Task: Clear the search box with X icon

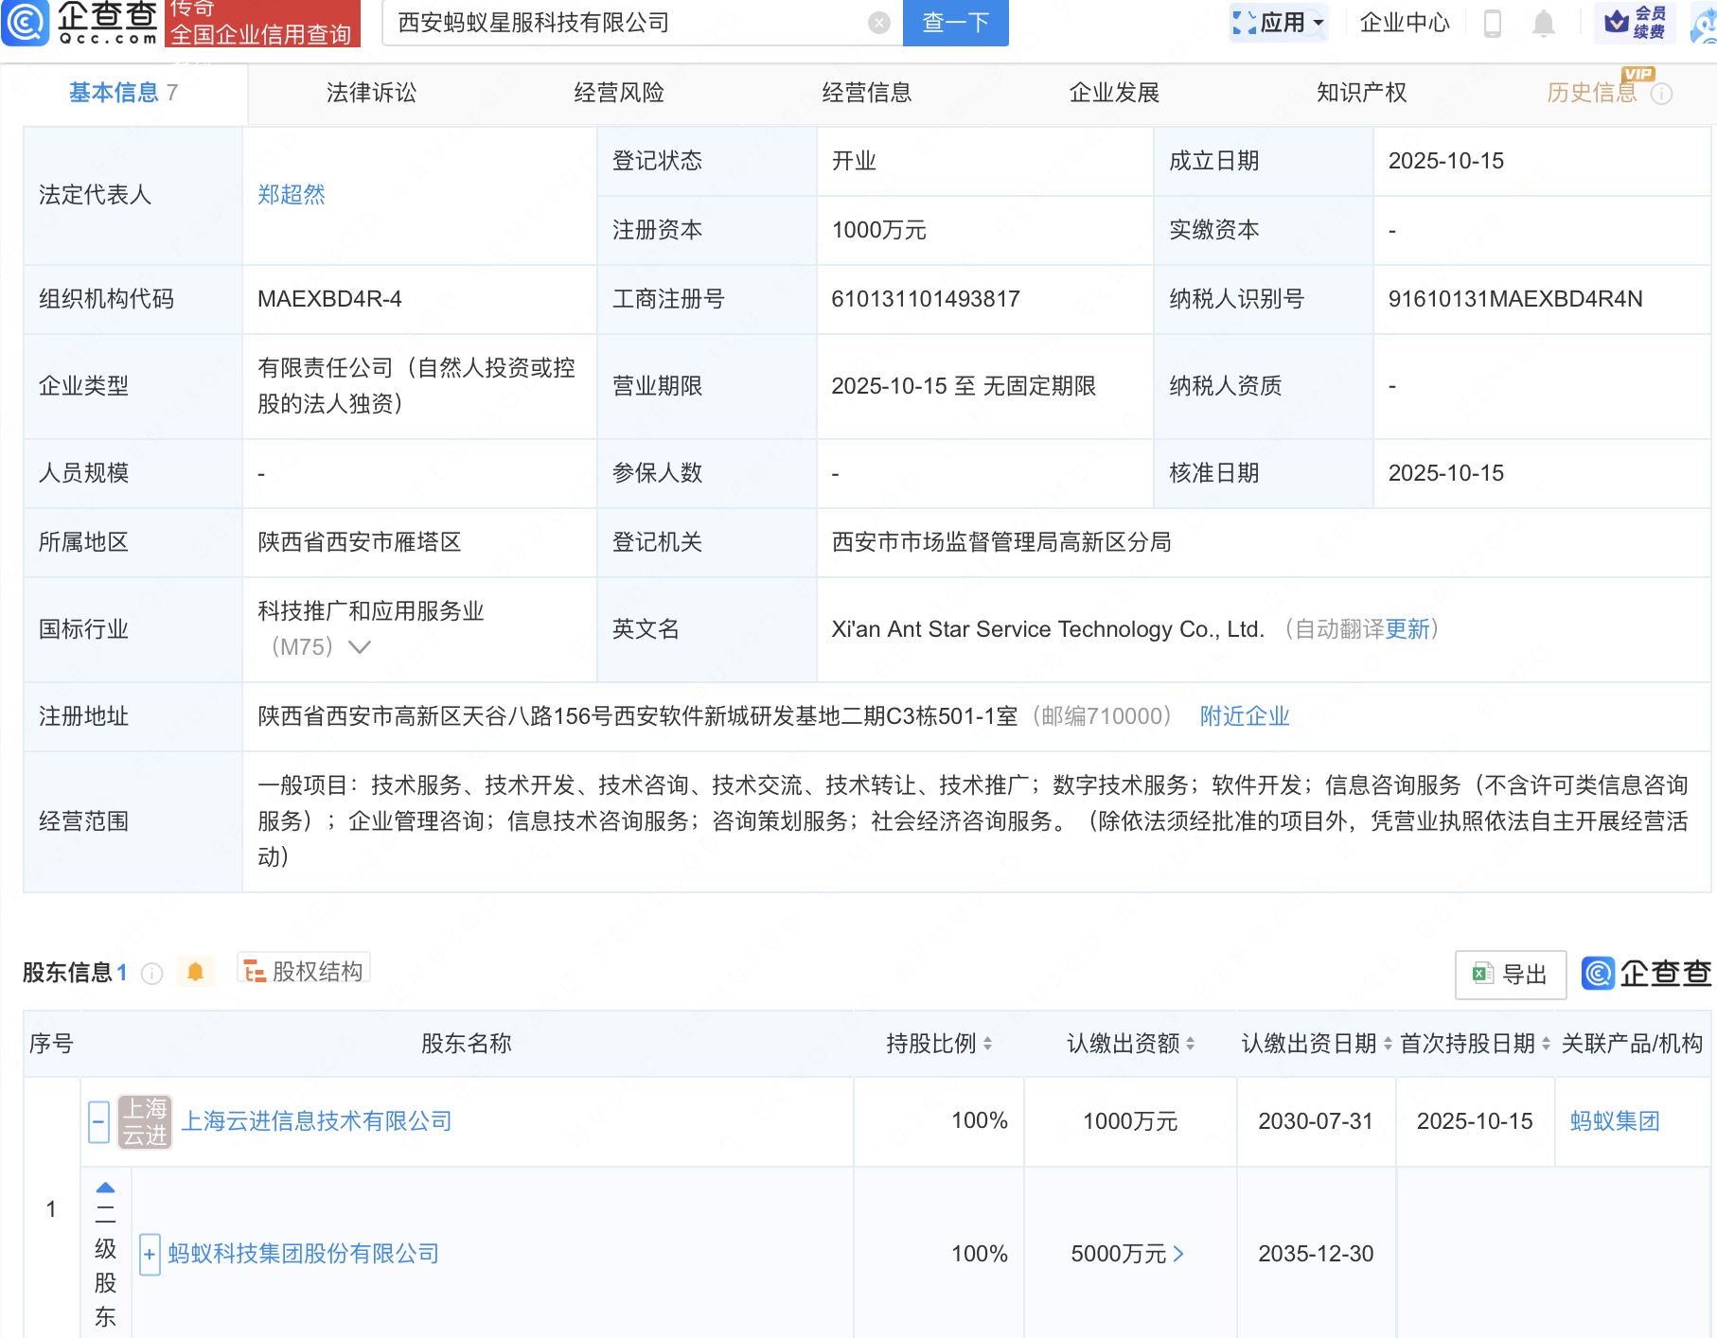Action: coord(878,23)
